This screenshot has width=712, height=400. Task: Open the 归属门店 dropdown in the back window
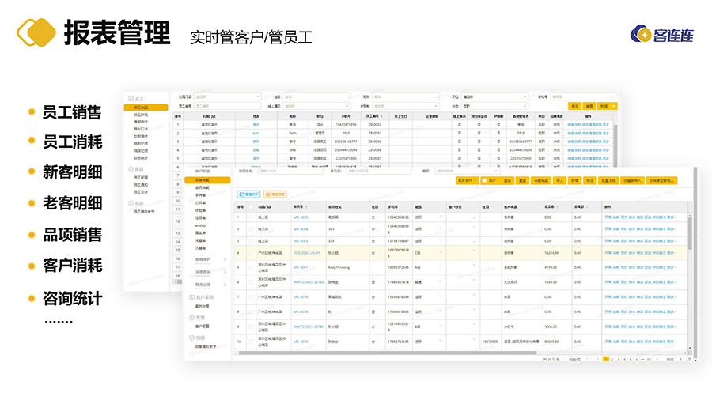tap(227, 96)
